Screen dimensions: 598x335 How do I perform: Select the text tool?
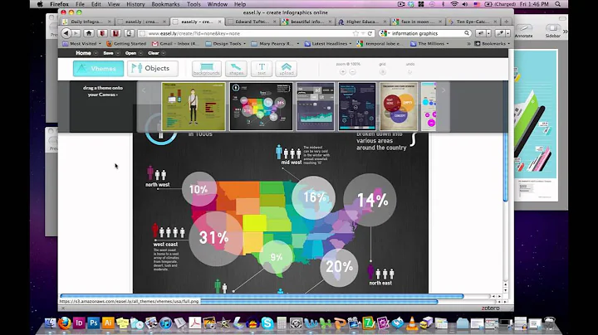point(262,69)
